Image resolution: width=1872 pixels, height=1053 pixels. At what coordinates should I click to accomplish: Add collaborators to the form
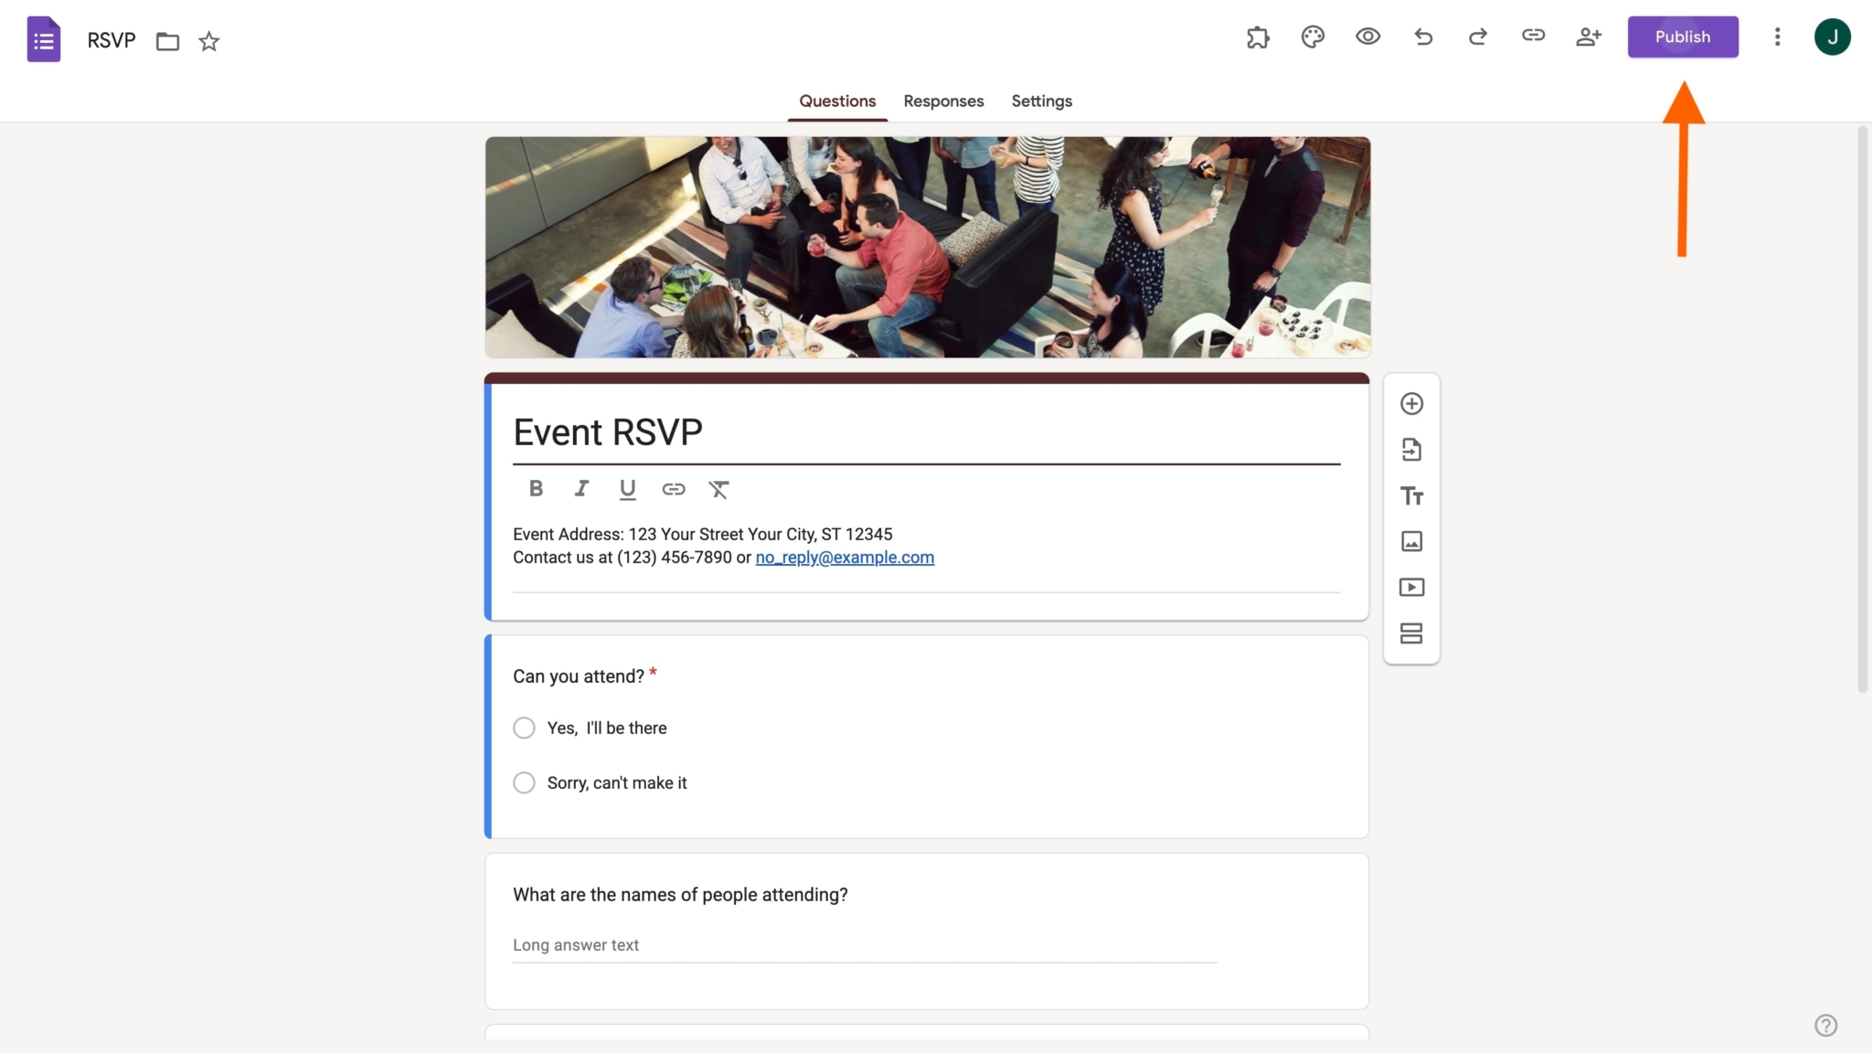click(1588, 37)
